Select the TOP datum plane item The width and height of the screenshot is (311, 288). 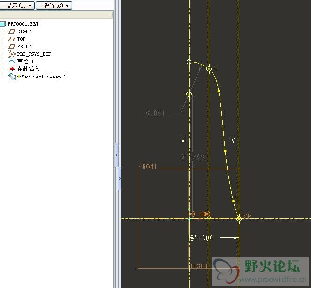pyautogui.click(x=21, y=39)
